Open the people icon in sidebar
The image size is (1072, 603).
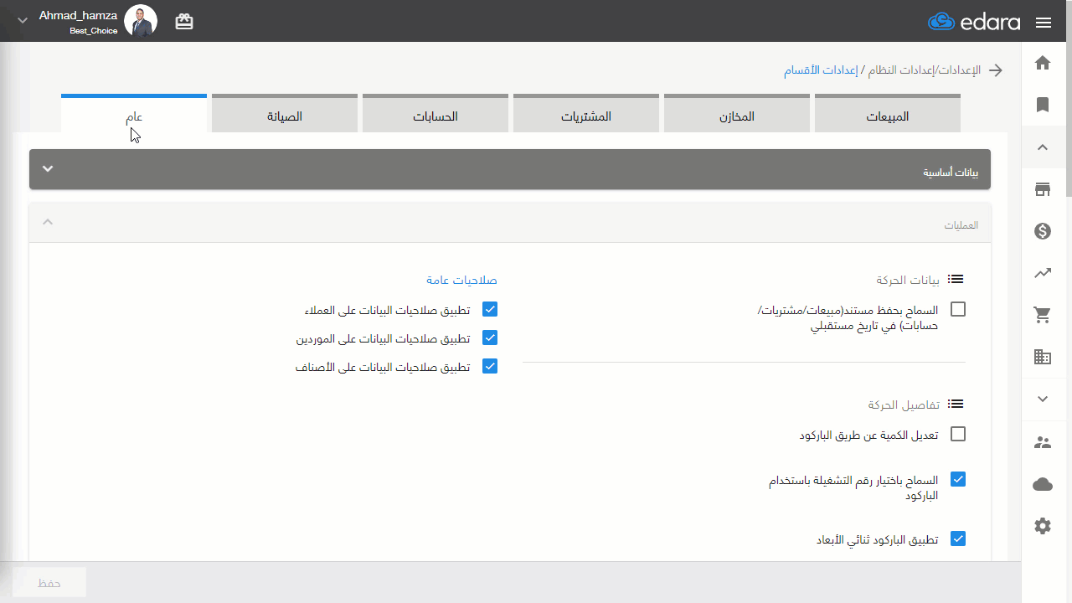click(1043, 442)
